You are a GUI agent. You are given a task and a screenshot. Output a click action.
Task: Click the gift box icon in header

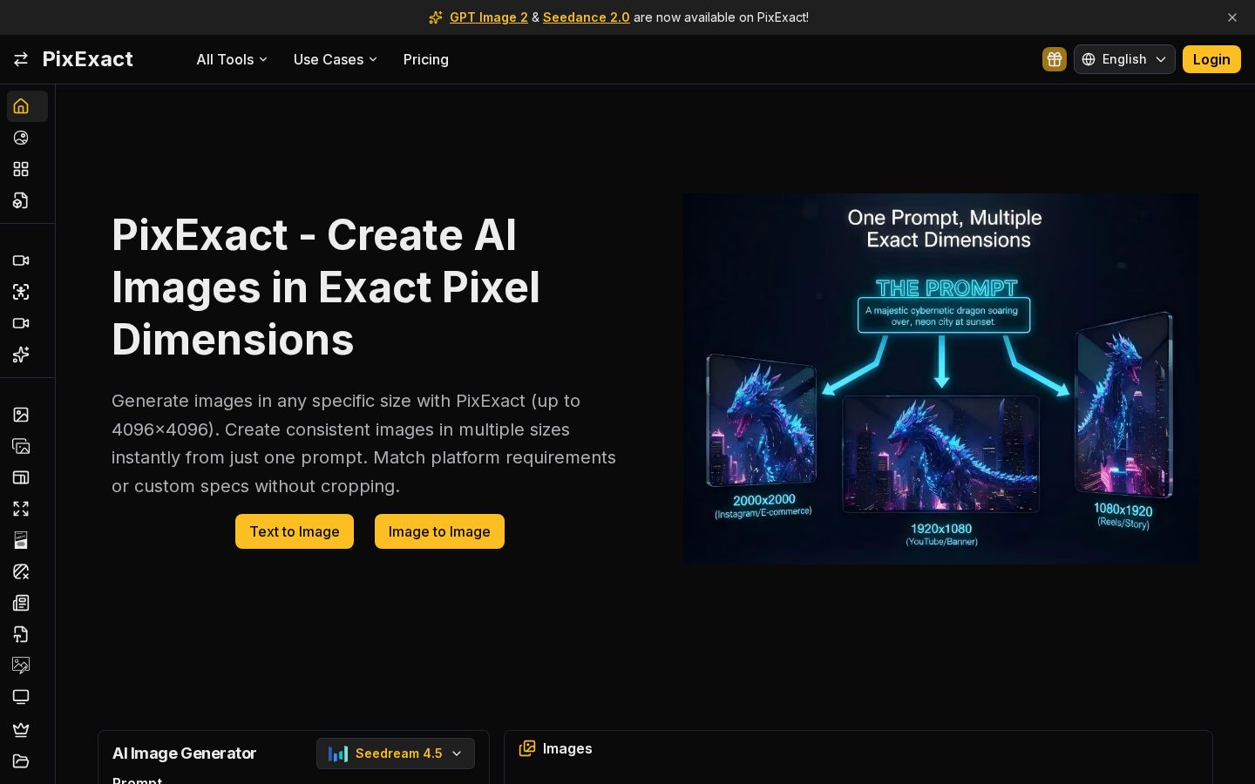click(1055, 59)
